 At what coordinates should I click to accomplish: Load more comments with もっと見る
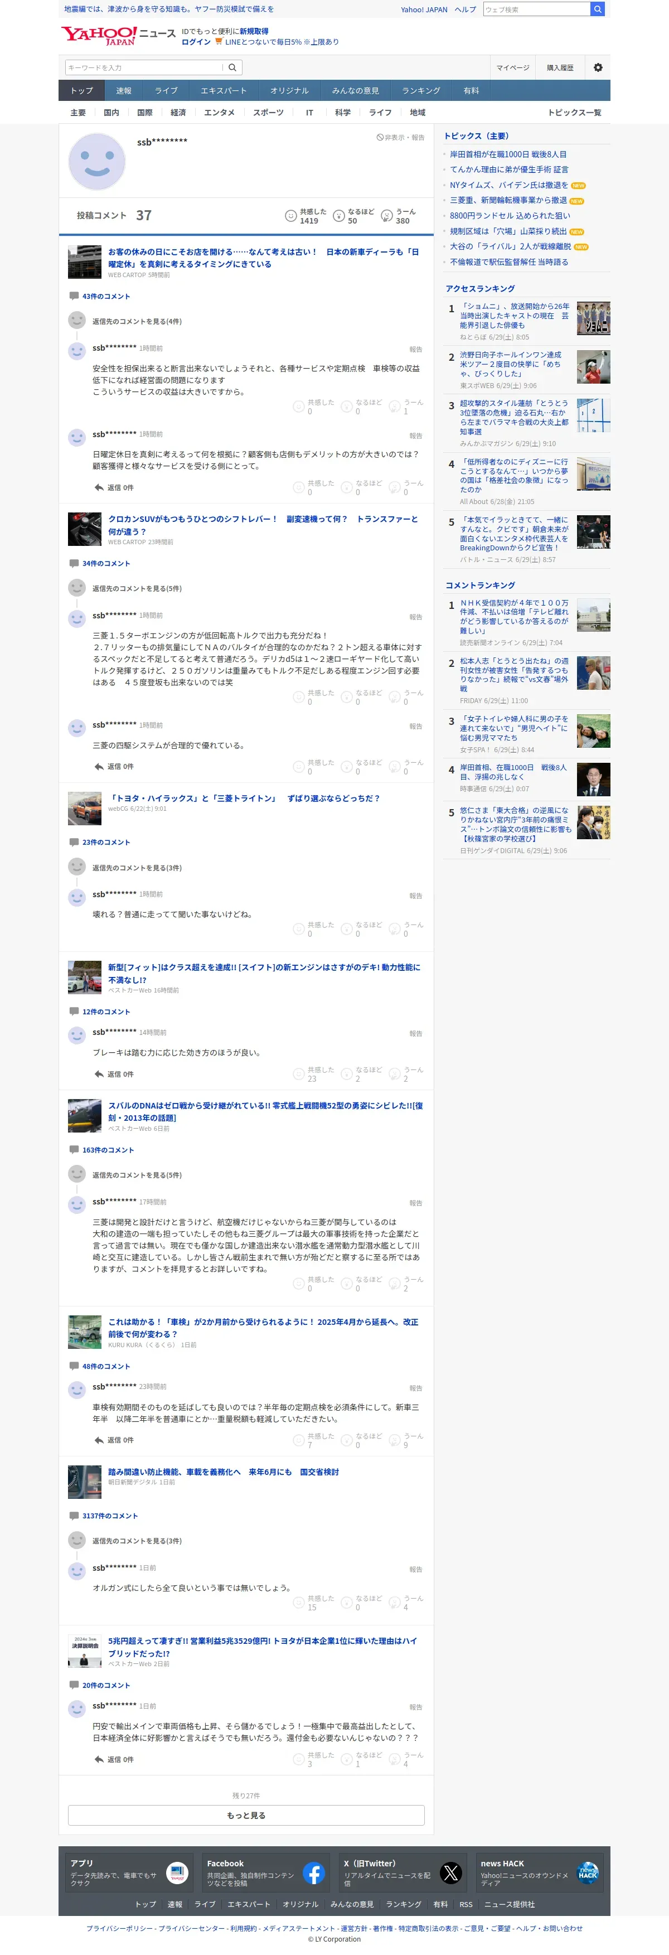pos(246,1816)
